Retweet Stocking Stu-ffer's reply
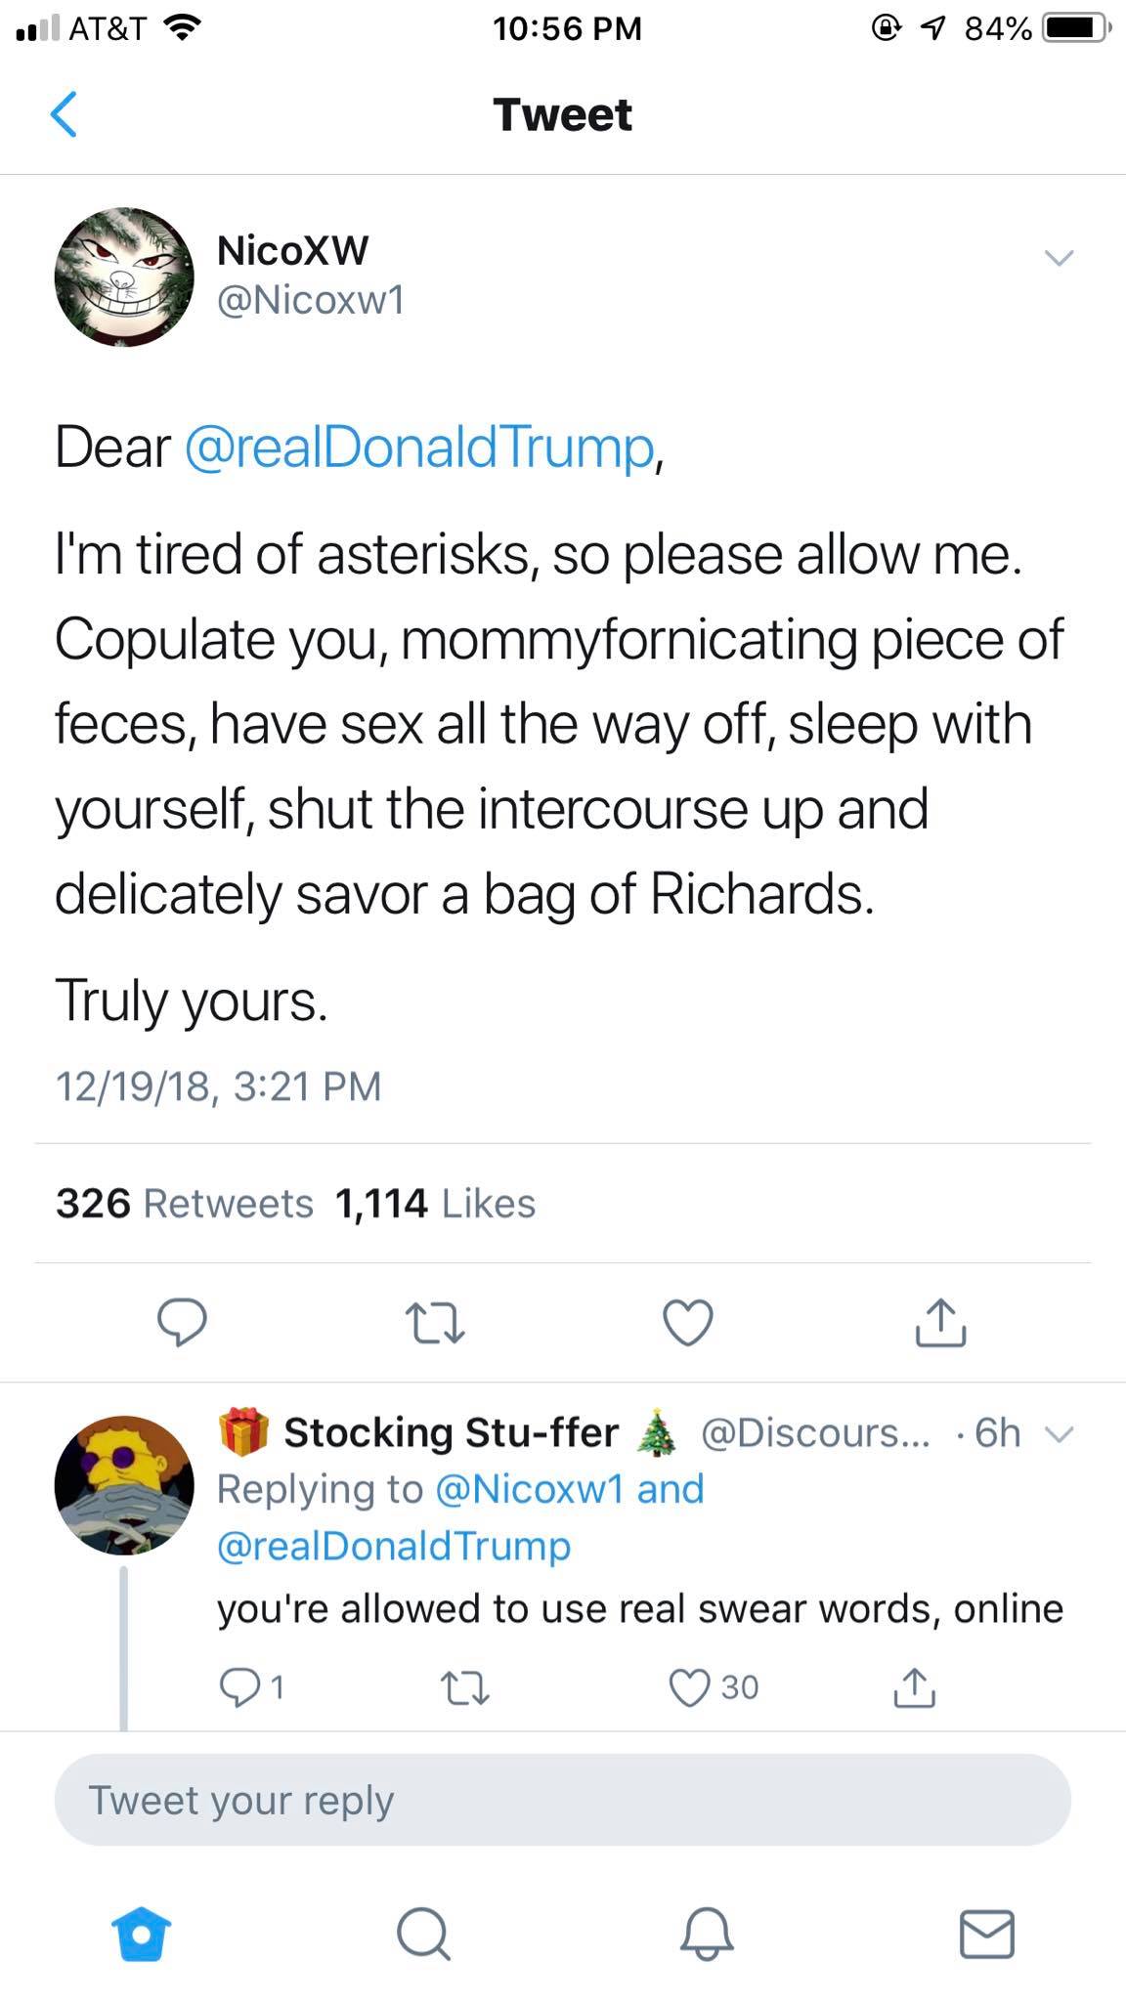Screen dimensions: 1126x2001 pos(465,1687)
